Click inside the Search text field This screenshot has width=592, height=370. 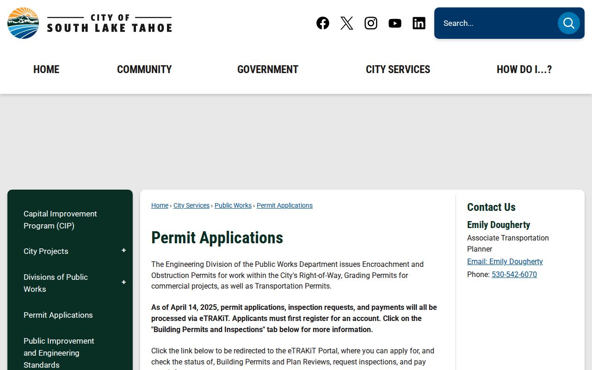(x=497, y=23)
